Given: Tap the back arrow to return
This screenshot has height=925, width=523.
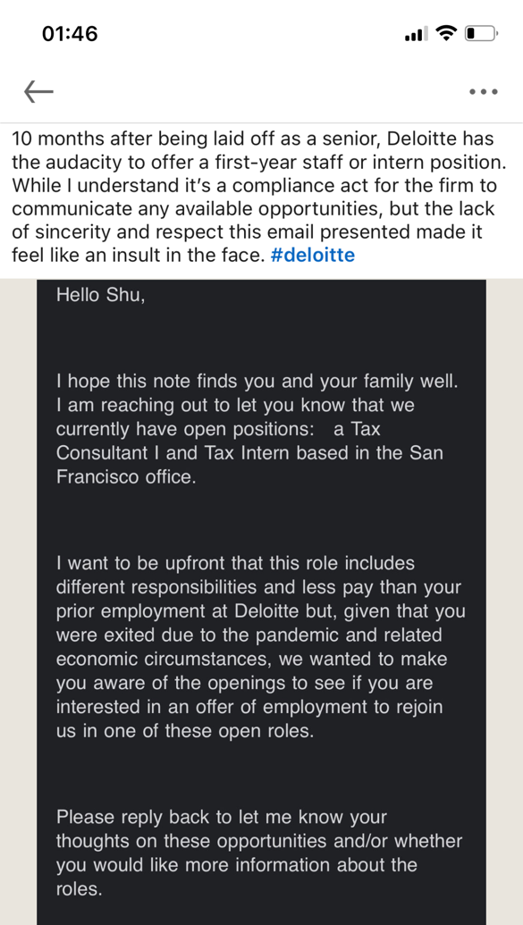Looking at the screenshot, I should 39,91.
